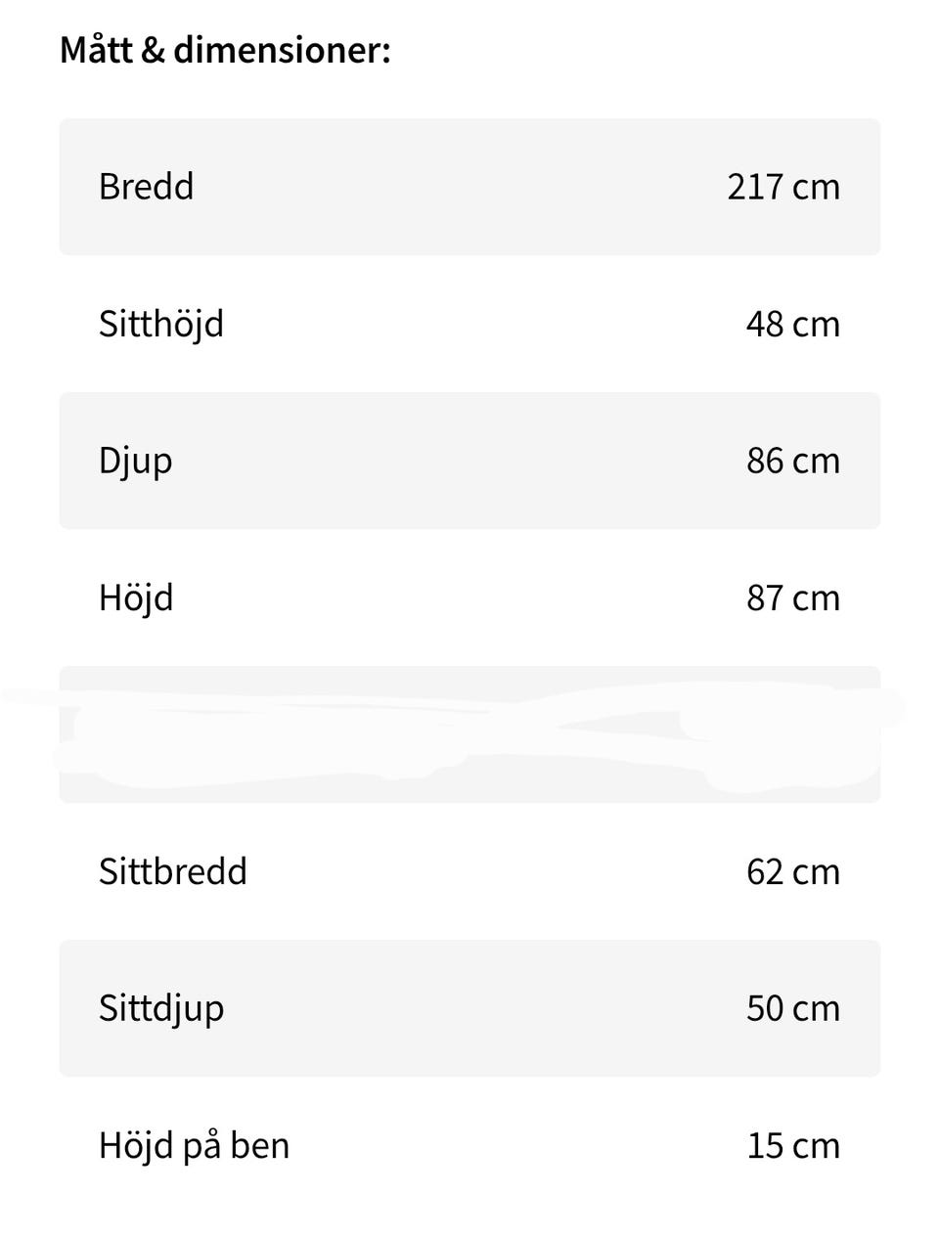Click the cm unit next to 217
Image resolution: width=939 pixels, height=1238 pixels.
(816, 186)
